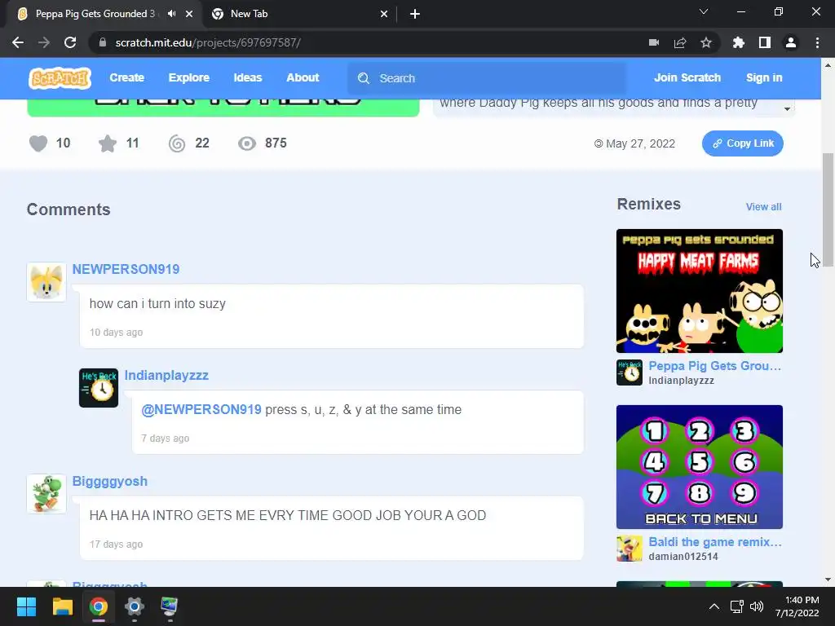This screenshot has height=626, width=835.
Task: Open a new browser tab
Action: (415, 14)
